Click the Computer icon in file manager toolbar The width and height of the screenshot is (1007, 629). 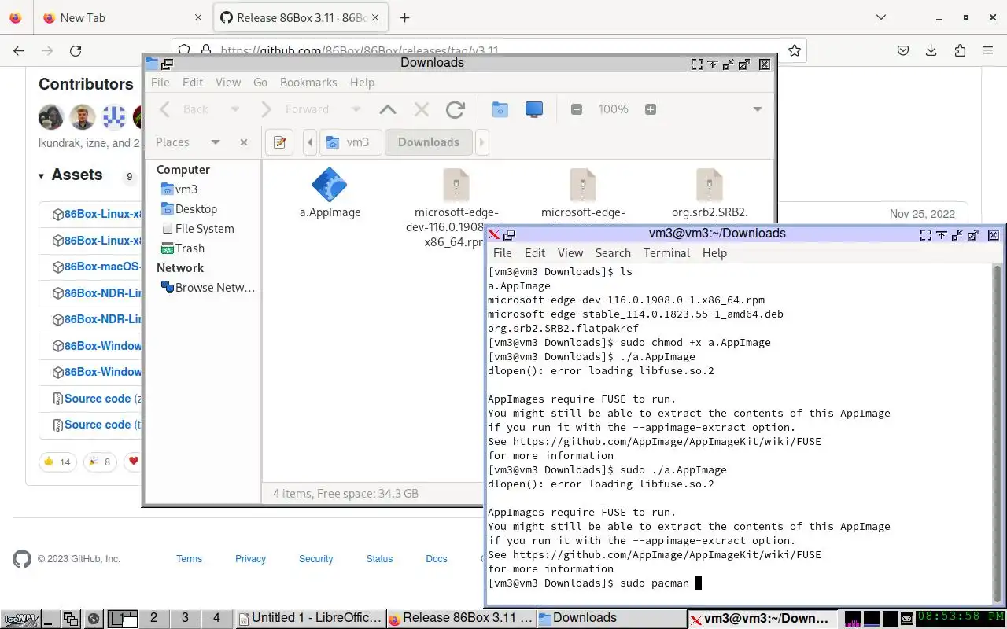[534, 109]
